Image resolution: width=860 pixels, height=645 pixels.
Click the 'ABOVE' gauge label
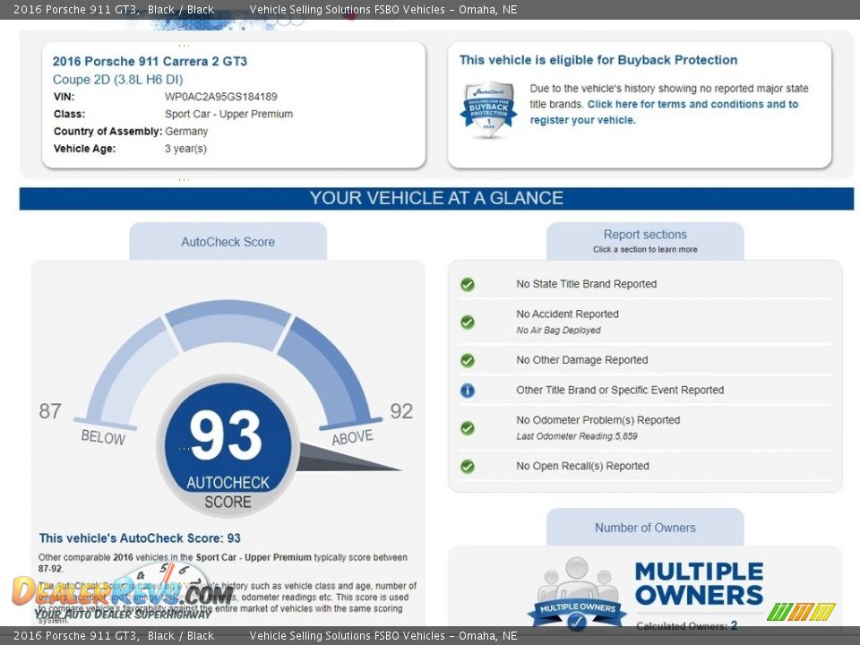353,437
